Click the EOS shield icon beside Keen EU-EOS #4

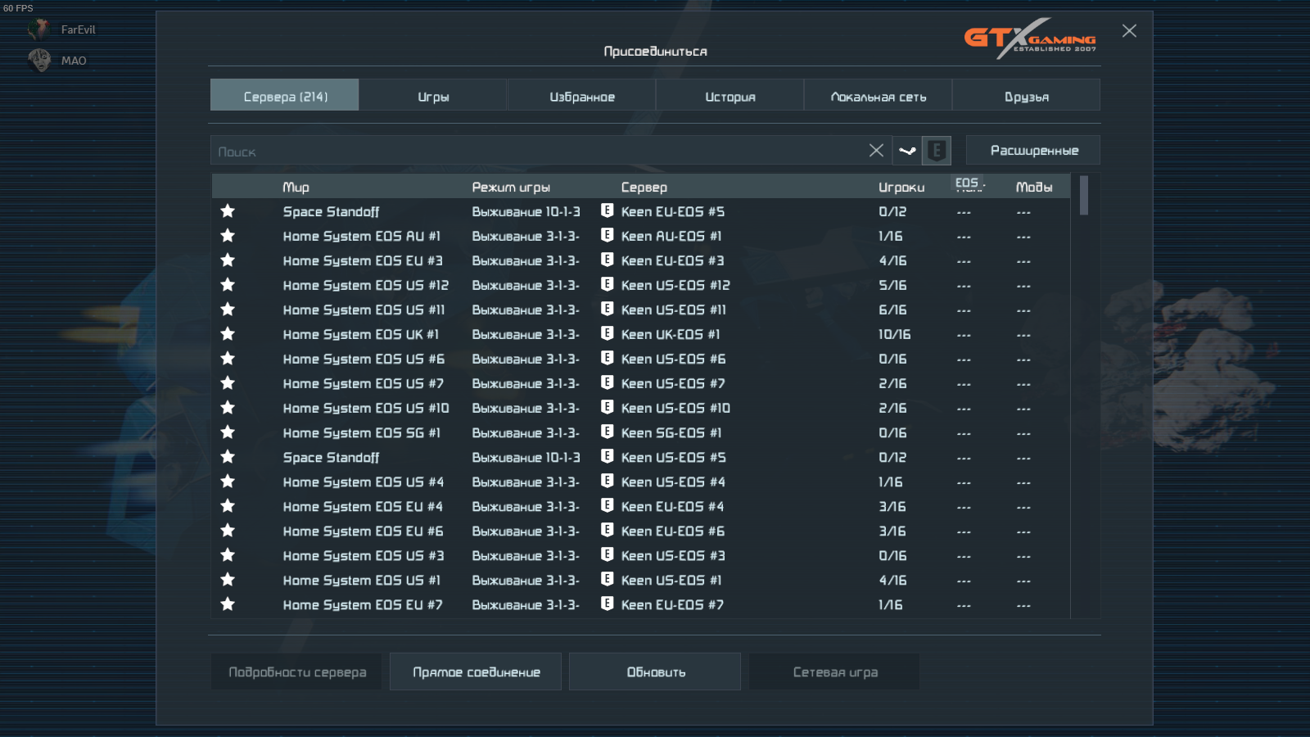(607, 505)
